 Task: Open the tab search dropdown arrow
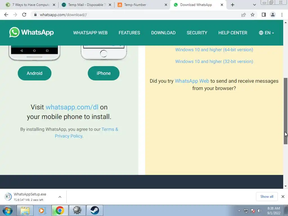pyautogui.click(x=254, y=5)
